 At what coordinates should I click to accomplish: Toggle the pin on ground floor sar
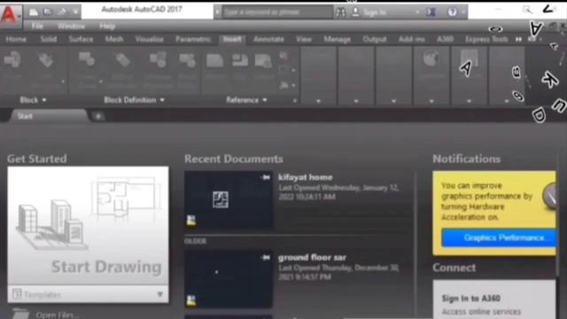pyautogui.click(x=265, y=258)
